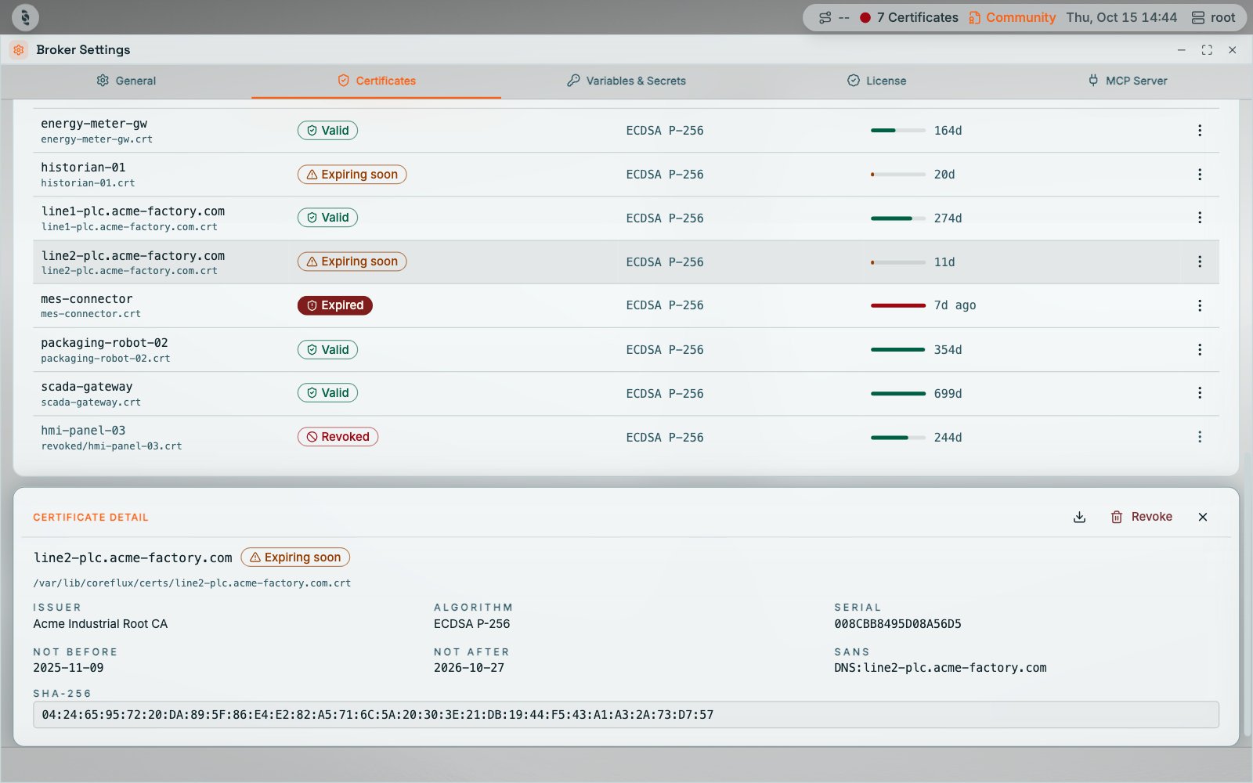Image resolution: width=1253 pixels, height=783 pixels.
Task: Open actions menu for energy-meter-gw certificate
Action: point(1199,131)
